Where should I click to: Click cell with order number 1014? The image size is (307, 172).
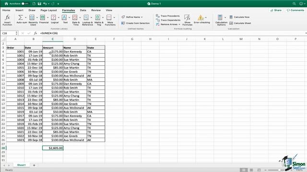pyautogui.click(x=15, y=104)
